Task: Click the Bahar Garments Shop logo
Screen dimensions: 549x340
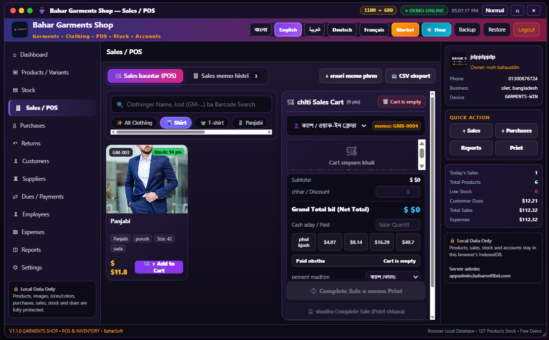Action: point(20,30)
